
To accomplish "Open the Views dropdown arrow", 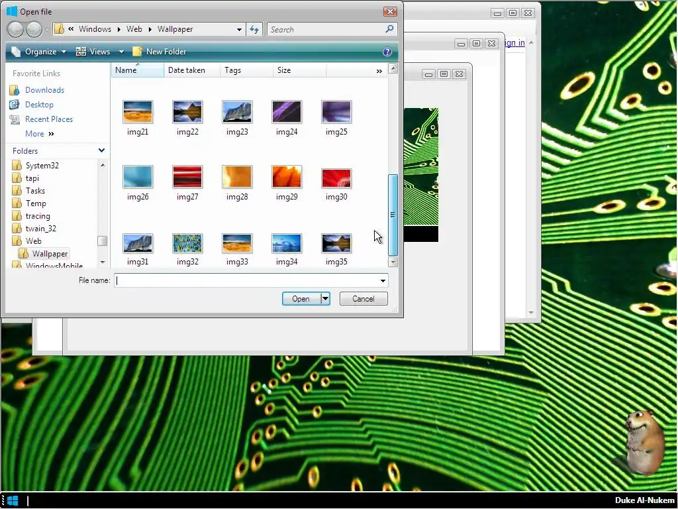I will [x=121, y=52].
